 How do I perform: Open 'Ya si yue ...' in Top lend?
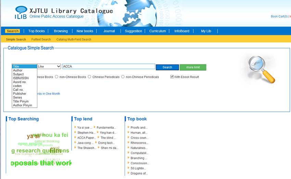[x=85, y=128]
